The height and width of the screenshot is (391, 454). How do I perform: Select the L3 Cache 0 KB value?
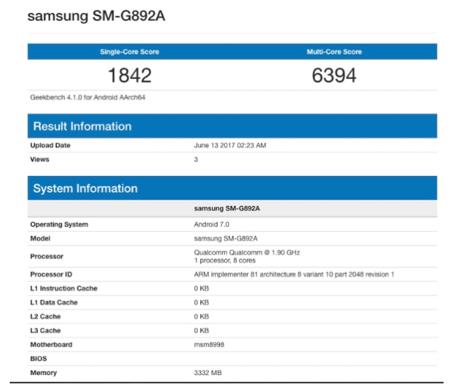coord(202,330)
